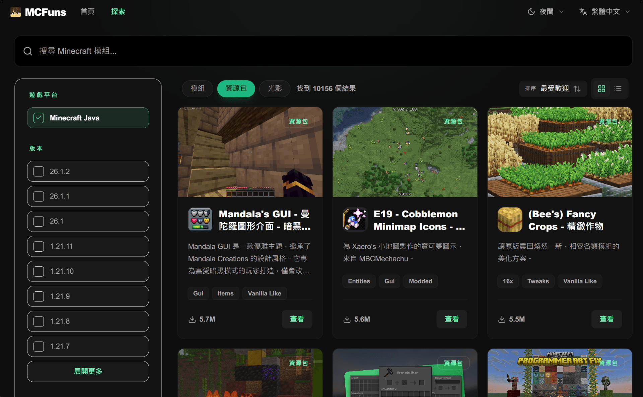
Task: Check the 26.1.2 version filter
Action: click(88, 171)
